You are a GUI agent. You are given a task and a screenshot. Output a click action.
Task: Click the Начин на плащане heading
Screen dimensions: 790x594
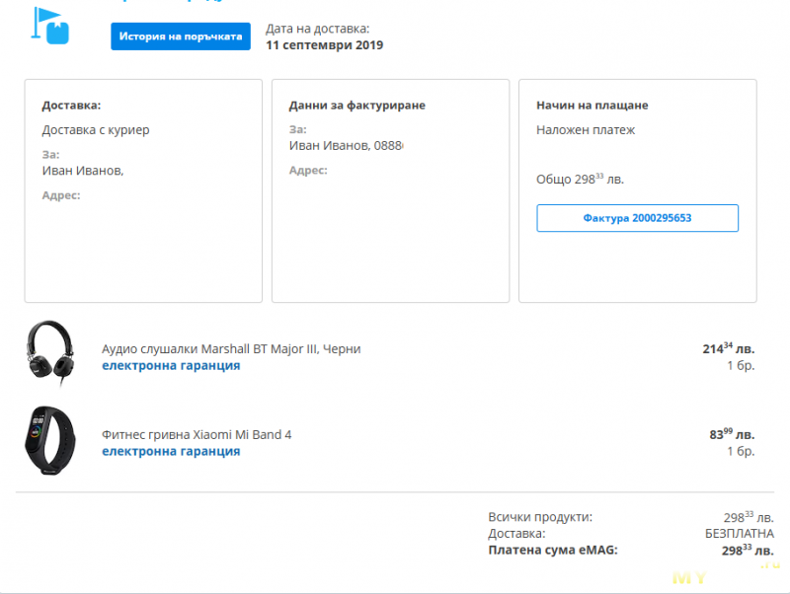(x=592, y=106)
